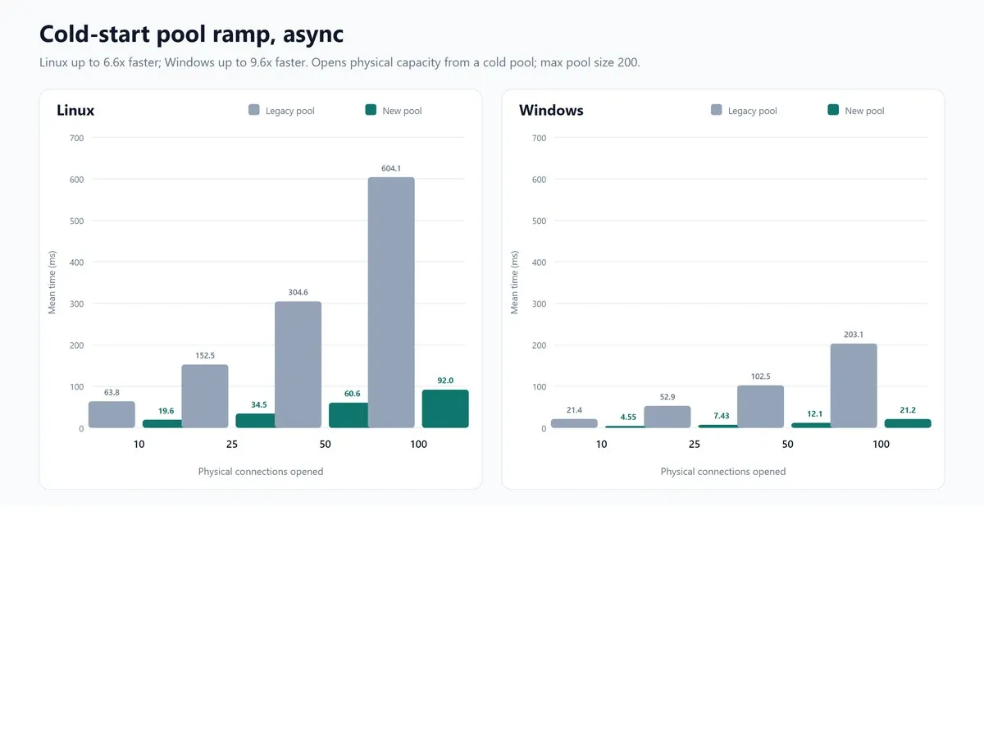984x735 pixels.
Task: Select the Linux legacy bar labeled 152.5
Action: tap(205, 396)
